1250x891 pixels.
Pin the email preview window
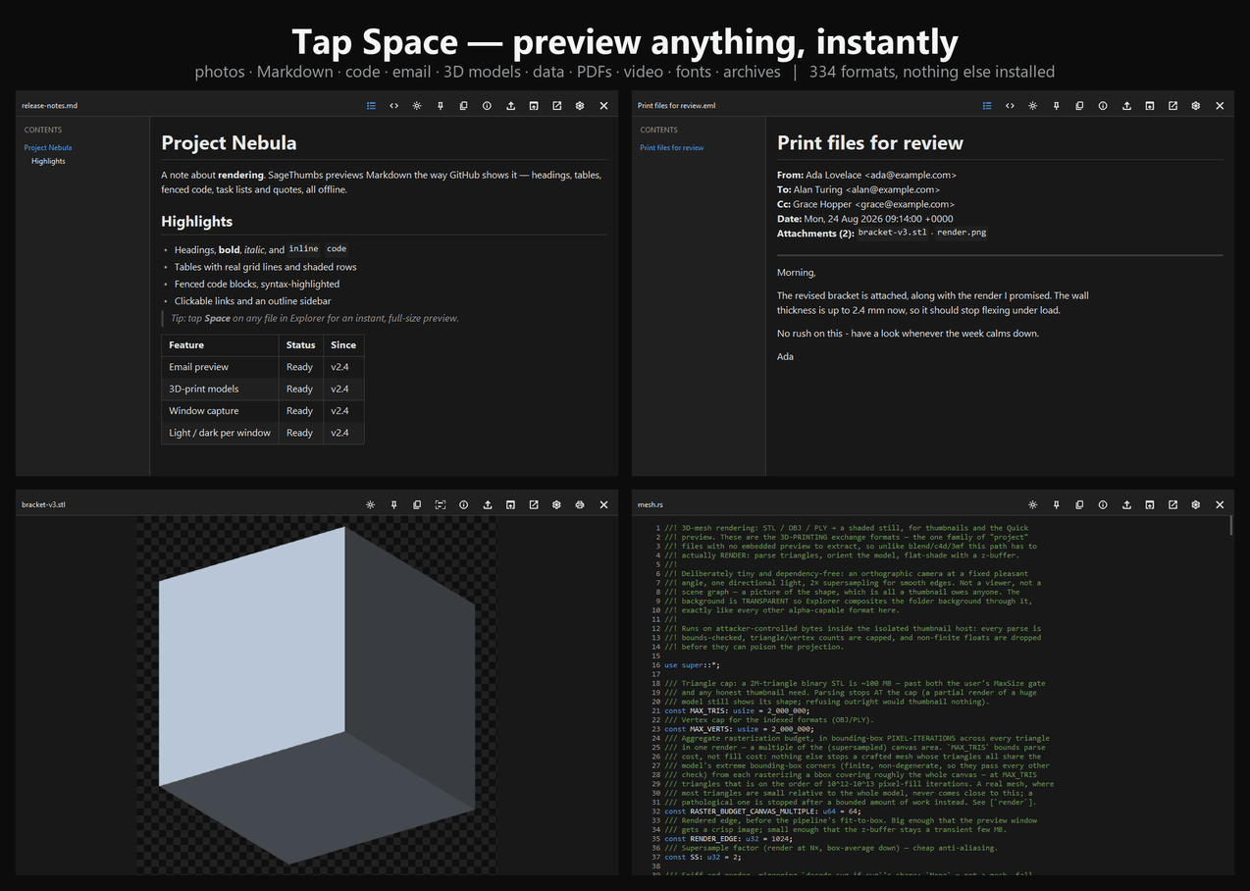point(1057,106)
